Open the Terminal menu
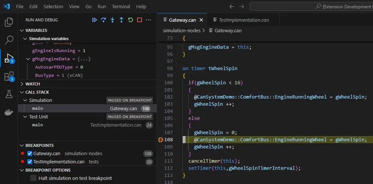The height and width of the screenshot is (184, 373). [x=121, y=7]
